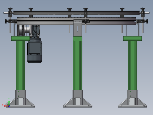Select the right green support leg column

tap(132, 65)
